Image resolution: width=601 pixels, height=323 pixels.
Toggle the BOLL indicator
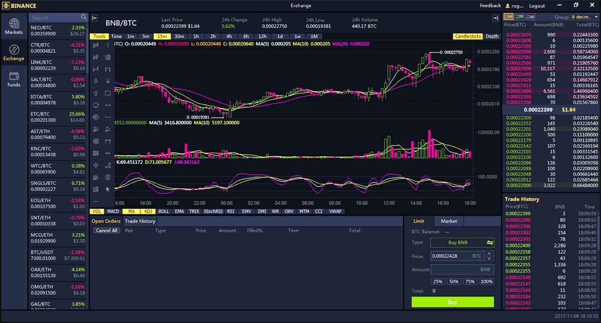click(164, 211)
